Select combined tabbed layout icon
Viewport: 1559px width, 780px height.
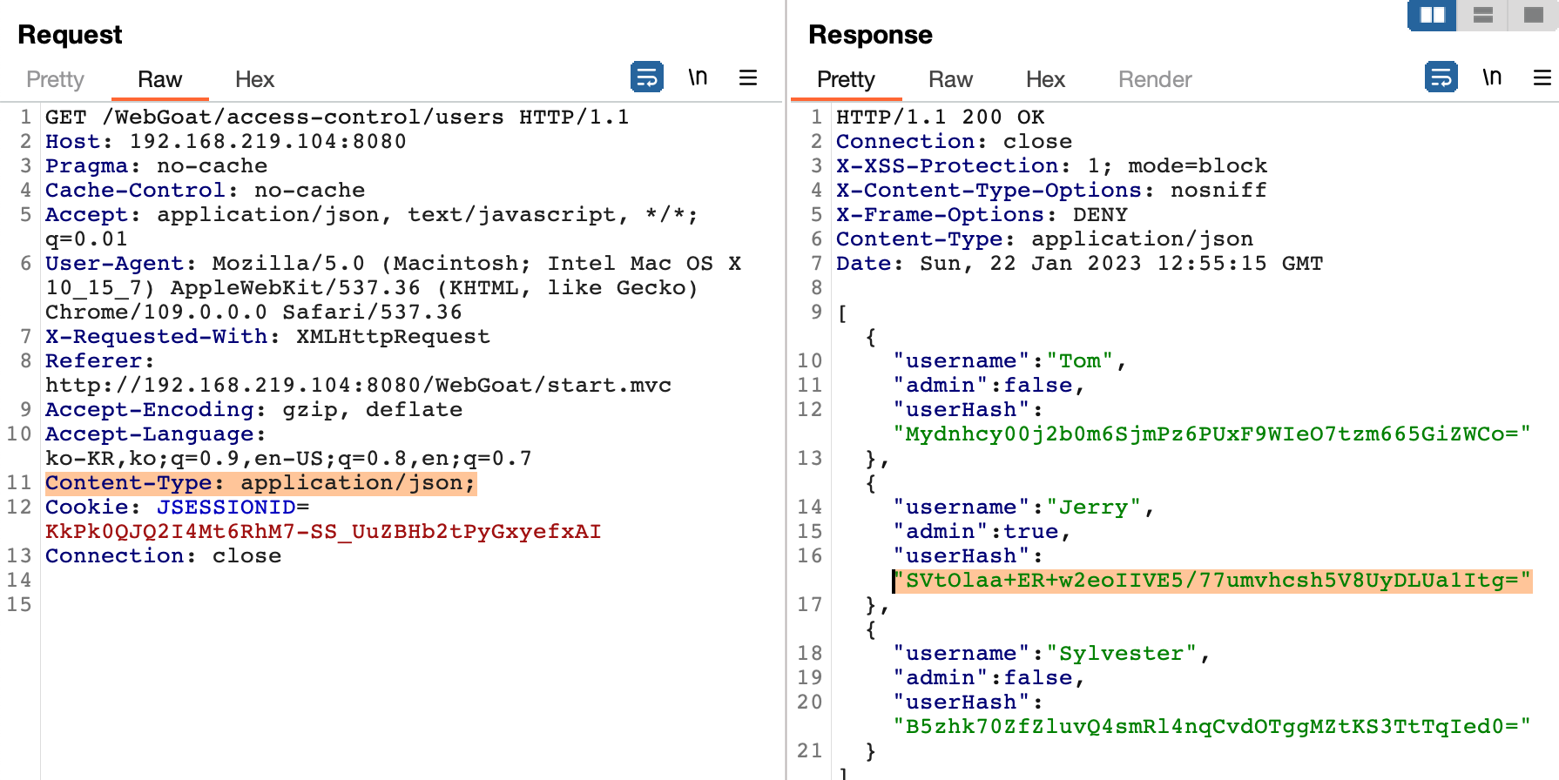click(x=1533, y=15)
